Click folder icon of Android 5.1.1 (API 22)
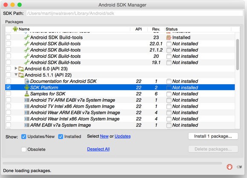Viewport: 247px width, 178px height. coord(21,75)
